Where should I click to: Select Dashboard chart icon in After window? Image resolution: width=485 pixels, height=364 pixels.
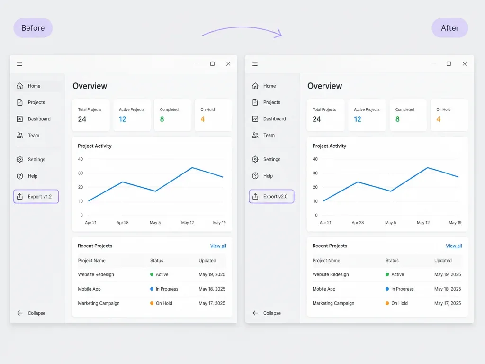tap(255, 119)
